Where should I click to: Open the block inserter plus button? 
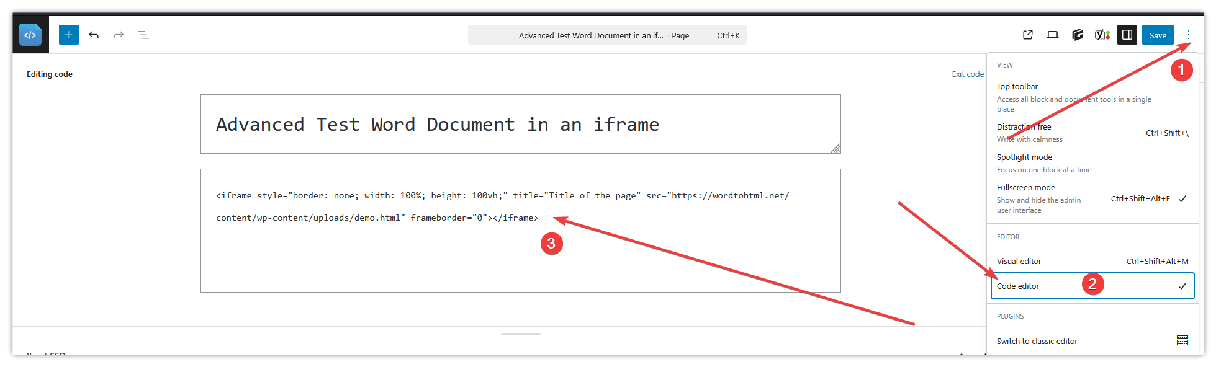coord(69,35)
